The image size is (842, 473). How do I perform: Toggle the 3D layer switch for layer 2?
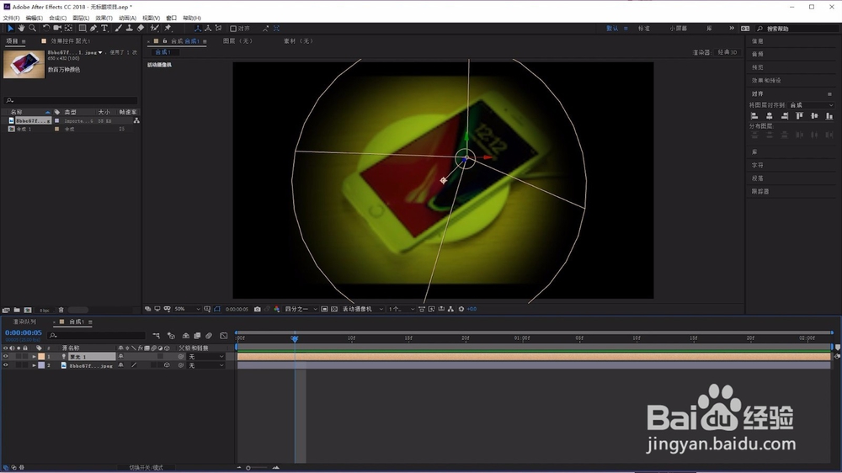coord(167,365)
